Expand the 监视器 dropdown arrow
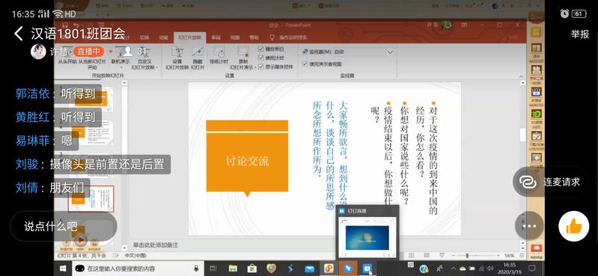The image size is (598, 276). click(x=389, y=52)
